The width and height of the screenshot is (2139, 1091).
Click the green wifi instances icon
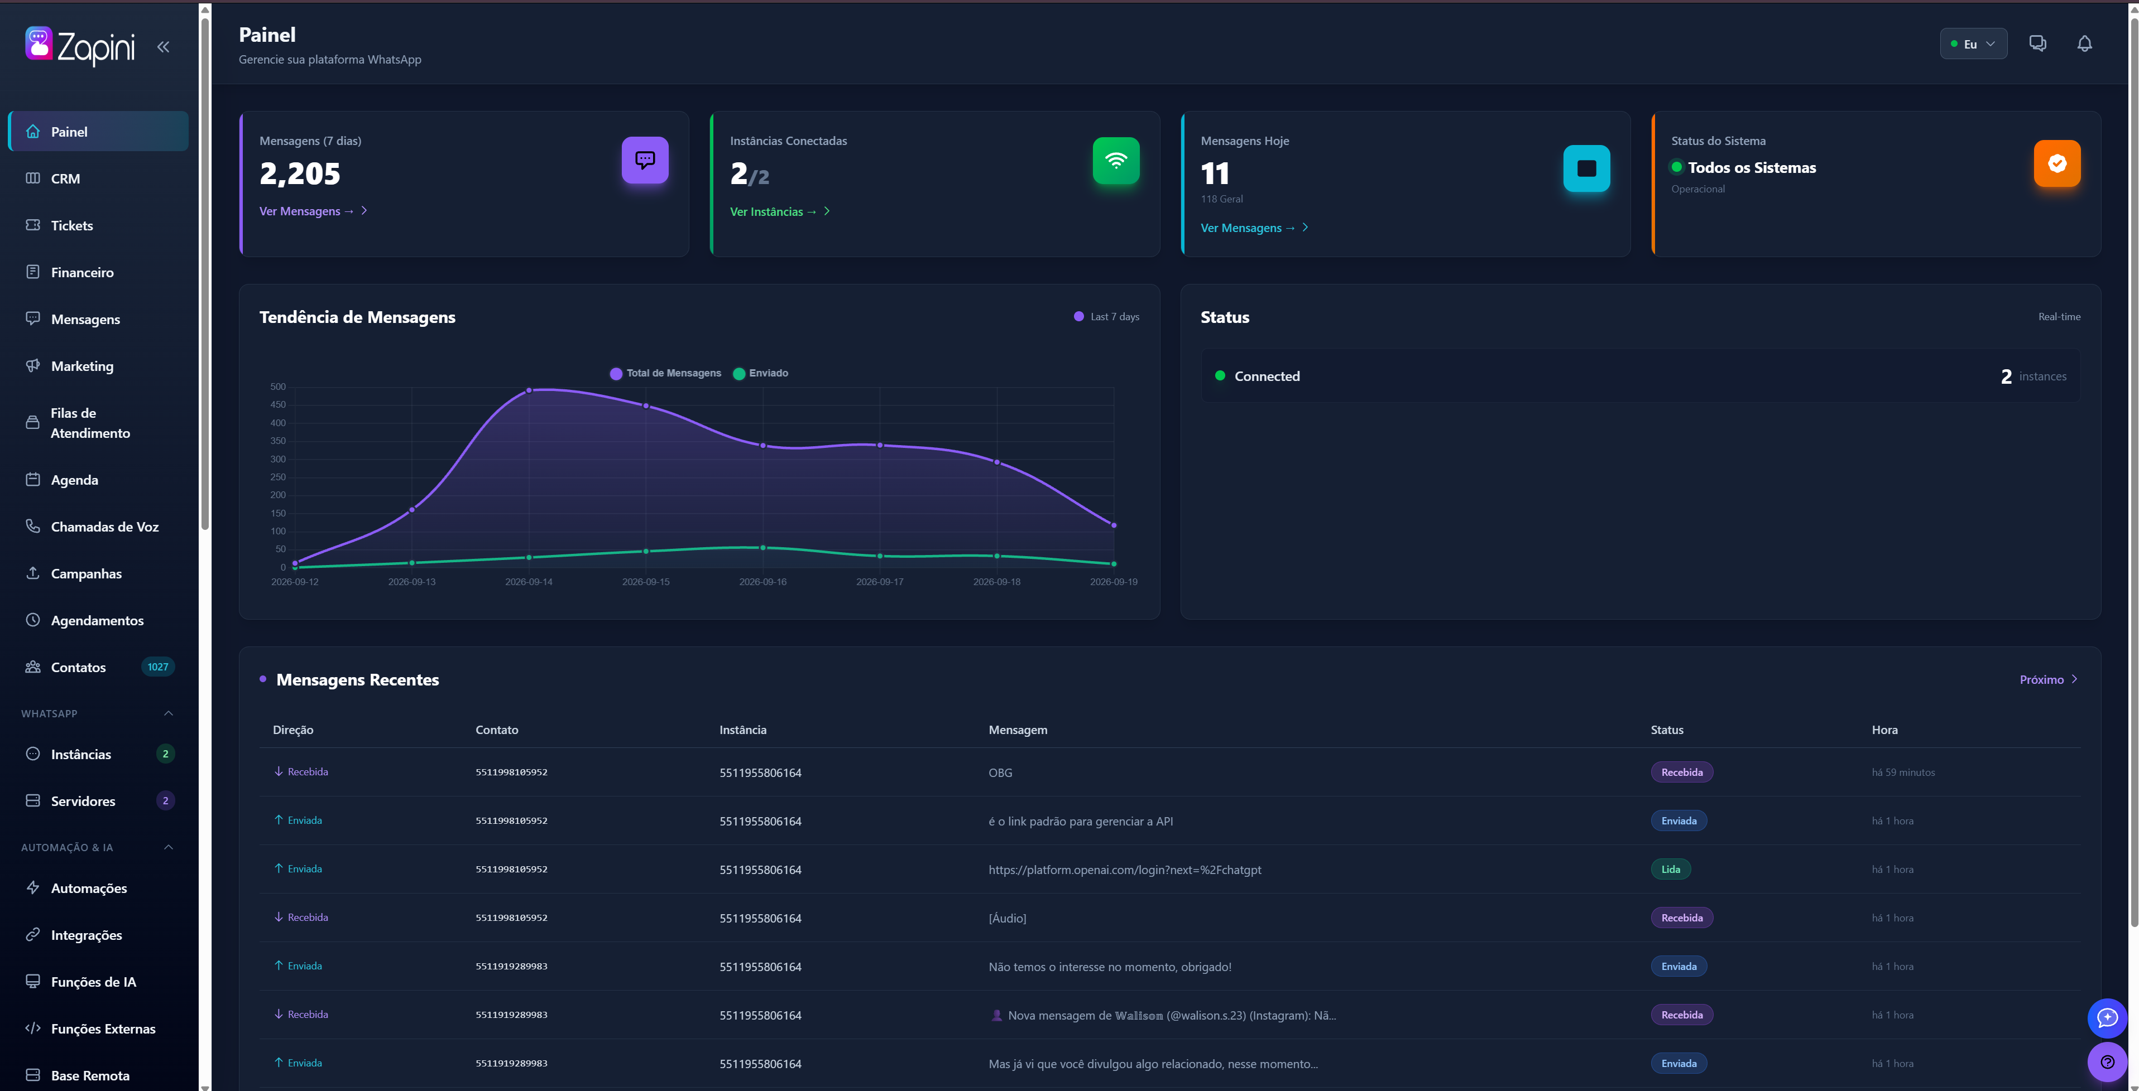point(1116,160)
